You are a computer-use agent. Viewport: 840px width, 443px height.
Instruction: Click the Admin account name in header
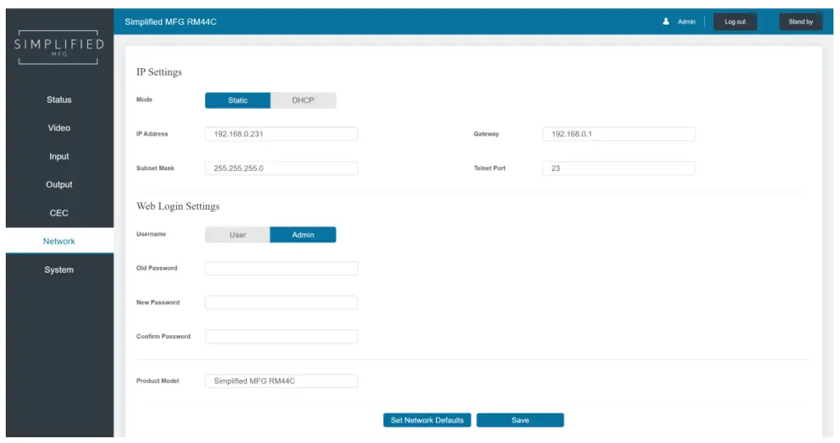point(686,22)
